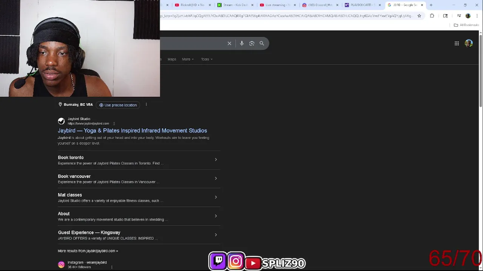The image size is (483, 271).
Task: Open the Maps search filter
Action: point(172,59)
